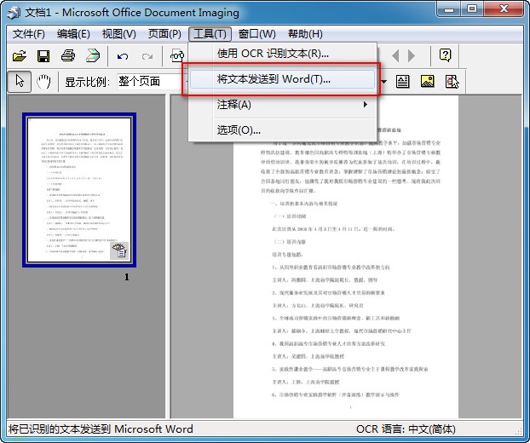Open the 窗口(W) menu
The height and width of the screenshot is (443, 530).
[256, 34]
